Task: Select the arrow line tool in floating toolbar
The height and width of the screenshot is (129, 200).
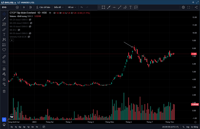Action: [x=109, y=7]
